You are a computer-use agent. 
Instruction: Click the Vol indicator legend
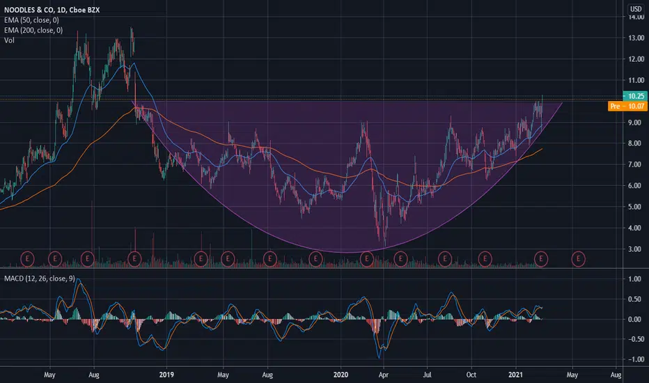(9, 40)
